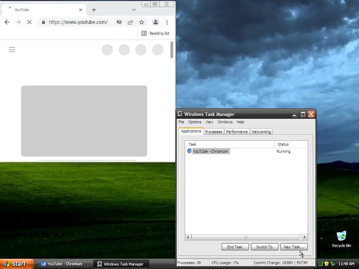Open Task Manager's Options menu
359x269 pixels.
pyautogui.click(x=195, y=122)
